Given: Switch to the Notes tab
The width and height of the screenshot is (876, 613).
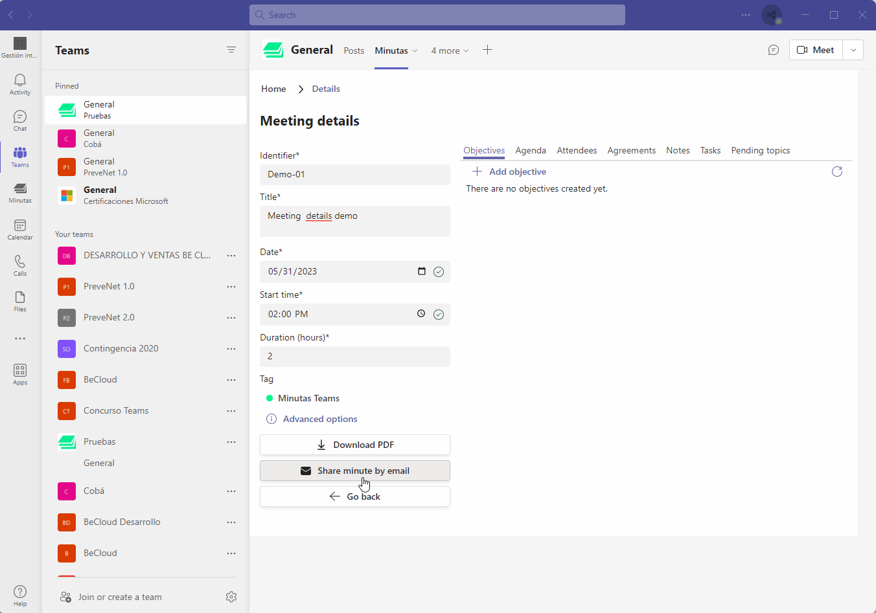Looking at the screenshot, I should click(x=678, y=150).
